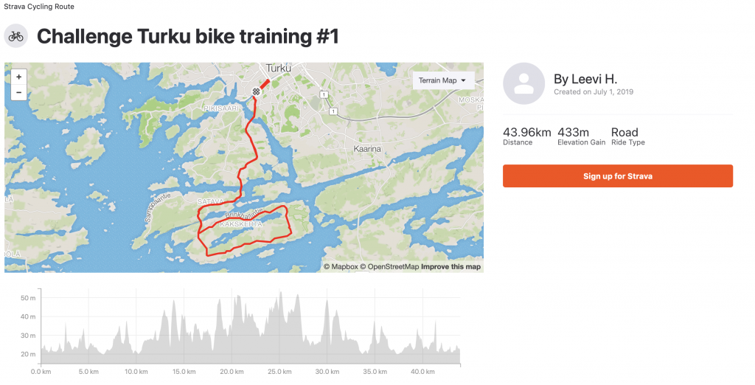Screen dimensions: 755x385
Task: Click the Improve this map link
Action: point(450,266)
